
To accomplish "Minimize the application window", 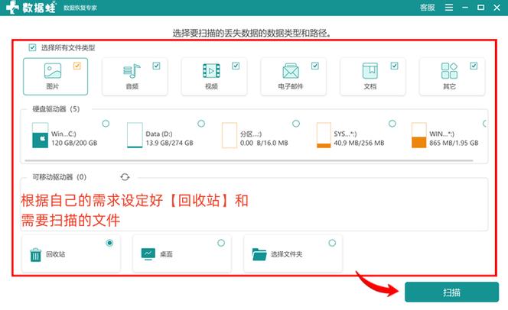I will point(465,8).
